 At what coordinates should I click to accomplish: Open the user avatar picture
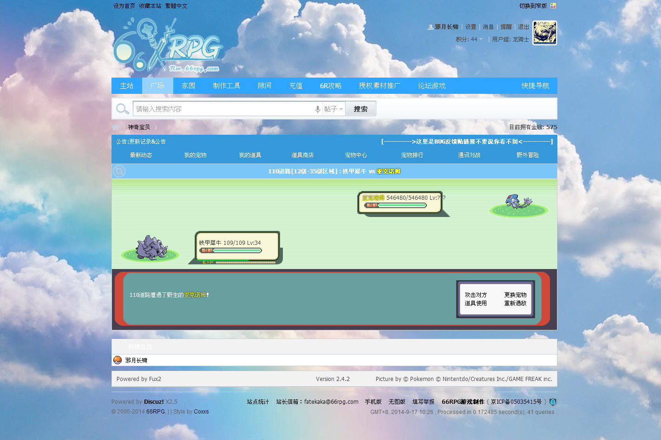click(544, 33)
